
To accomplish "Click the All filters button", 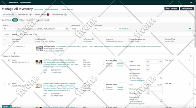I will click(124, 29).
